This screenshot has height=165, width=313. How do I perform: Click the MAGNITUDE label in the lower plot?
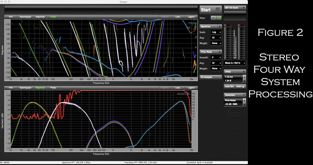pyautogui.click(x=183, y=94)
